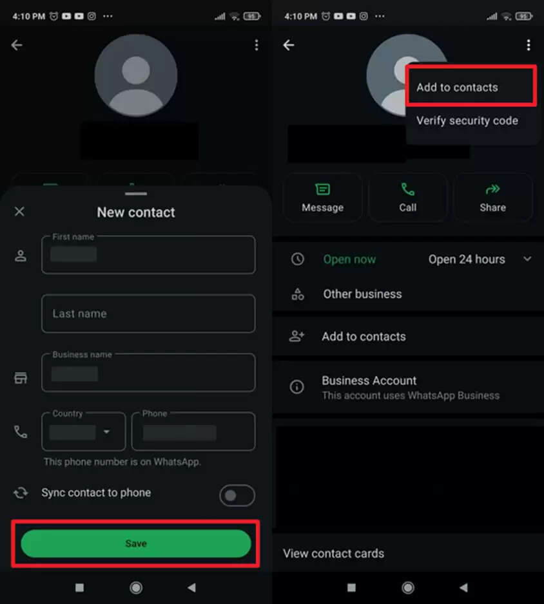Screen dimensions: 544x604
Task: Go back using right screen arrow
Action: (x=288, y=45)
